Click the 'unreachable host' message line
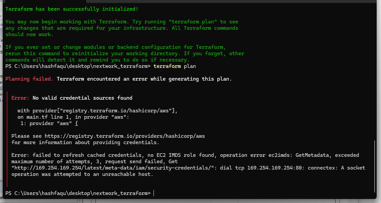 82,174
